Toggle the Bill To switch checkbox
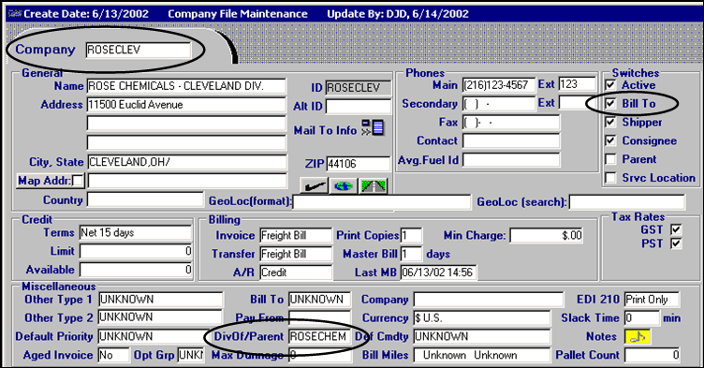 pos(610,103)
